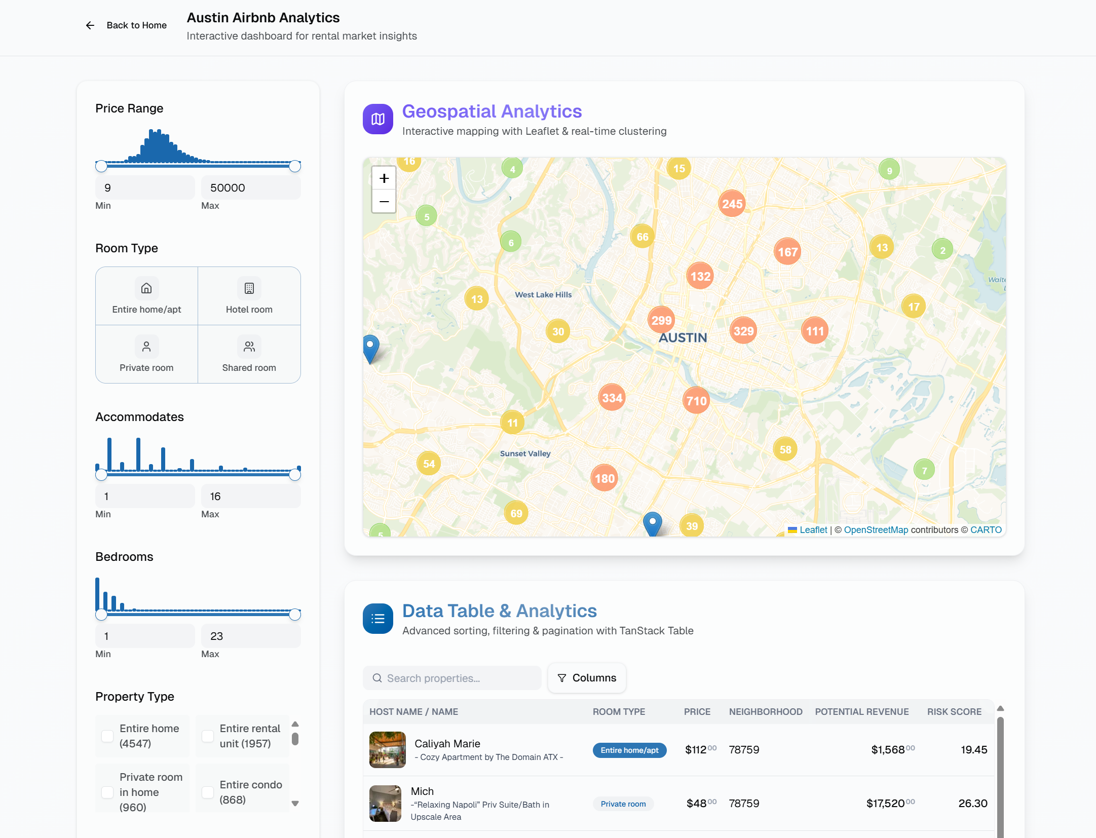Grab the Accommodates maximum slider handle
The image size is (1096, 838).
[x=295, y=475]
